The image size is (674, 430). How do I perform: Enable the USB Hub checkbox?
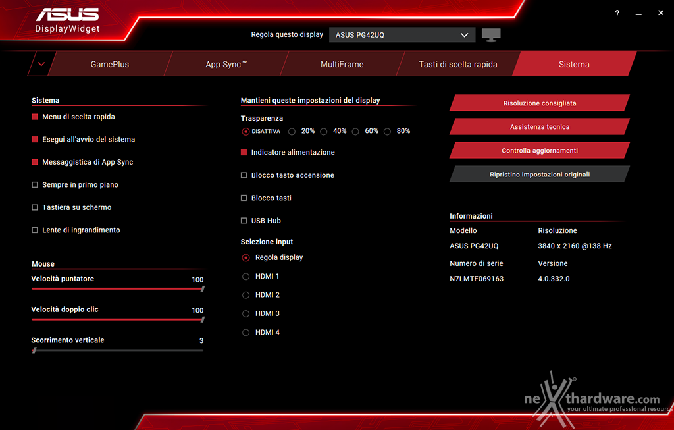pyautogui.click(x=244, y=221)
